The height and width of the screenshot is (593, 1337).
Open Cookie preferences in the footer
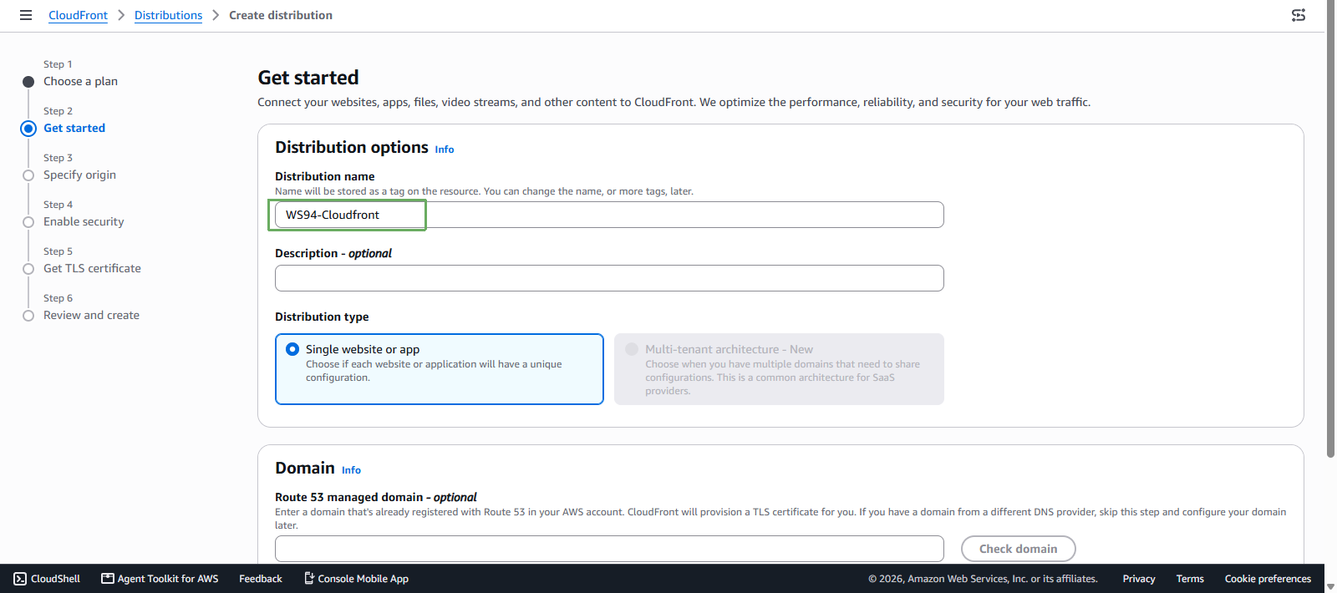click(1268, 579)
